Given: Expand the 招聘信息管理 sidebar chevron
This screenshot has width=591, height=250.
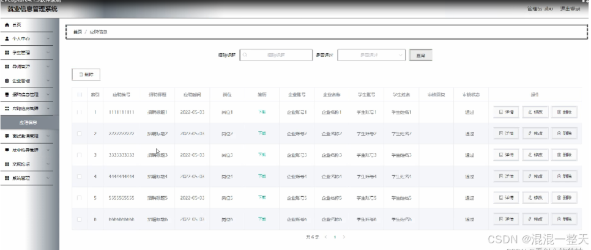Looking at the screenshot, I should coord(48,95).
